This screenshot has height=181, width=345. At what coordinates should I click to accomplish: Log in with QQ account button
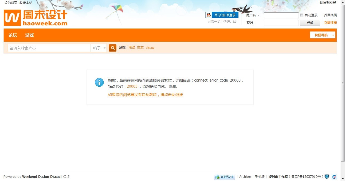(x=222, y=15)
